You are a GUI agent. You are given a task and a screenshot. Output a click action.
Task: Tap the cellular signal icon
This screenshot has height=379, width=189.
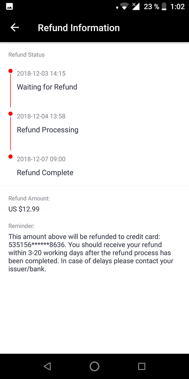tap(136, 7)
